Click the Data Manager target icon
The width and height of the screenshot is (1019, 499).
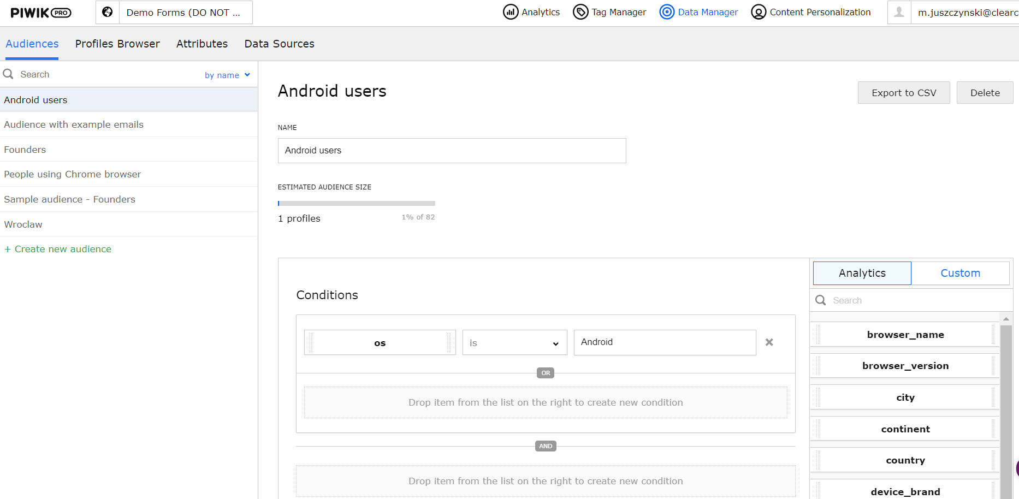point(667,12)
